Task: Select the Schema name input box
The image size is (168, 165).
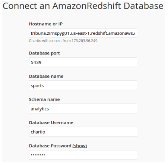Action: [83, 109]
